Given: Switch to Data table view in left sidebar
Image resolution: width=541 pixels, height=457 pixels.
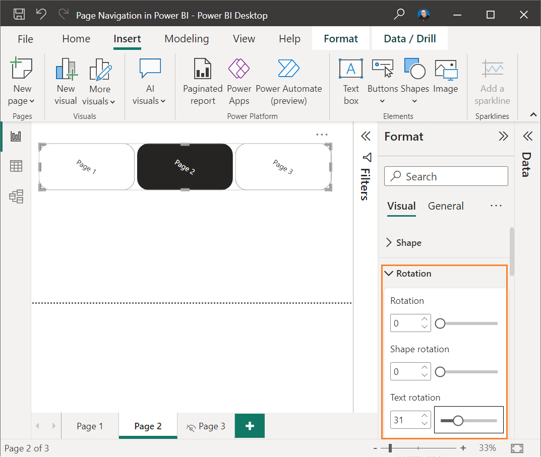Looking at the screenshot, I should point(16,166).
